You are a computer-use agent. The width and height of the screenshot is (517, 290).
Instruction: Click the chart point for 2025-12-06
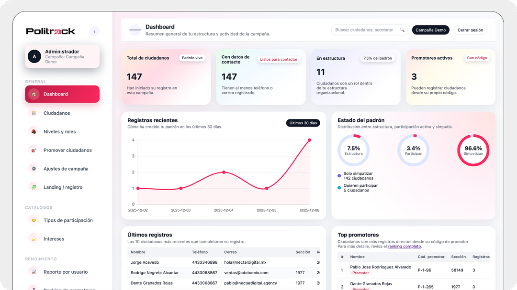click(310, 140)
